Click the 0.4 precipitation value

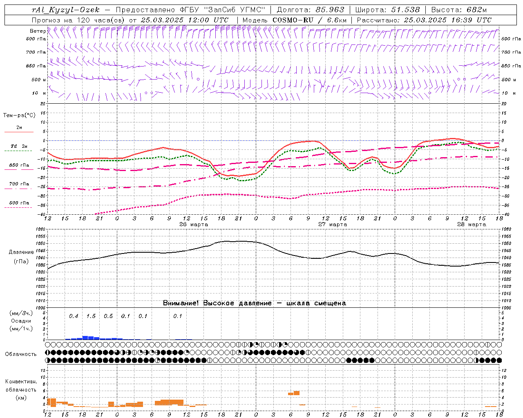click(x=74, y=316)
